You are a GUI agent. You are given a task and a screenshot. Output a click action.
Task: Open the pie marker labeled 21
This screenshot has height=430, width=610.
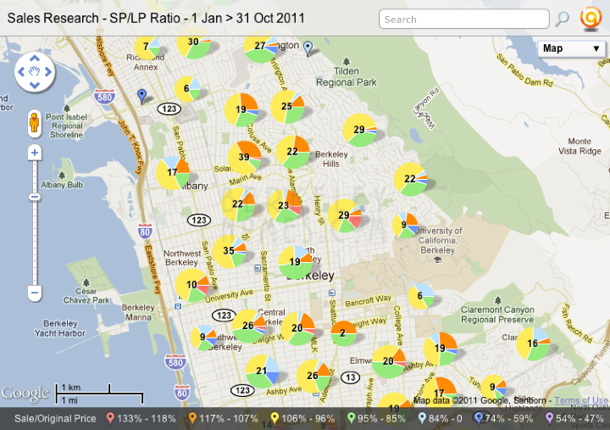tap(262, 371)
